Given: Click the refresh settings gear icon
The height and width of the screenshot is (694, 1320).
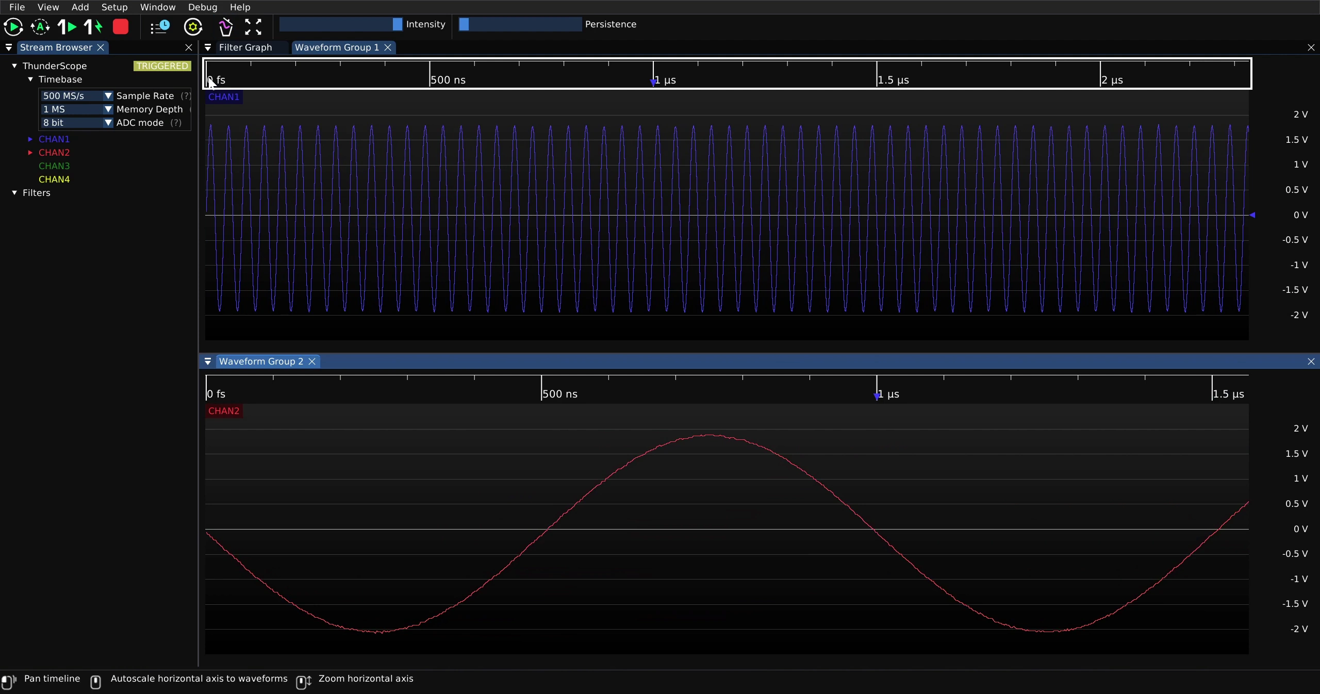Looking at the screenshot, I should pyautogui.click(x=193, y=27).
